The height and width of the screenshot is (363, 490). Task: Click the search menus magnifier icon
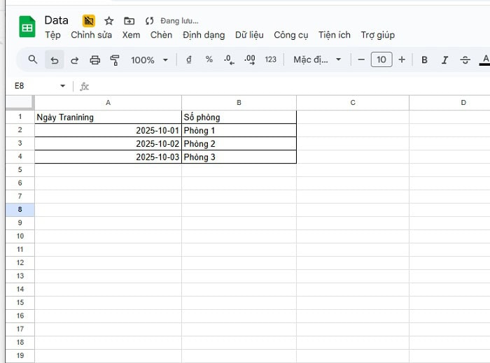(33, 60)
